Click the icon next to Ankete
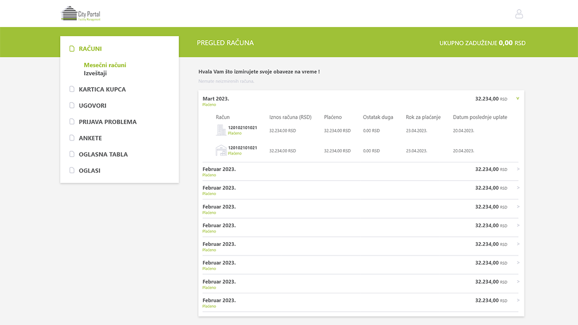The height and width of the screenshot is (325, 578). coord(72,138)
